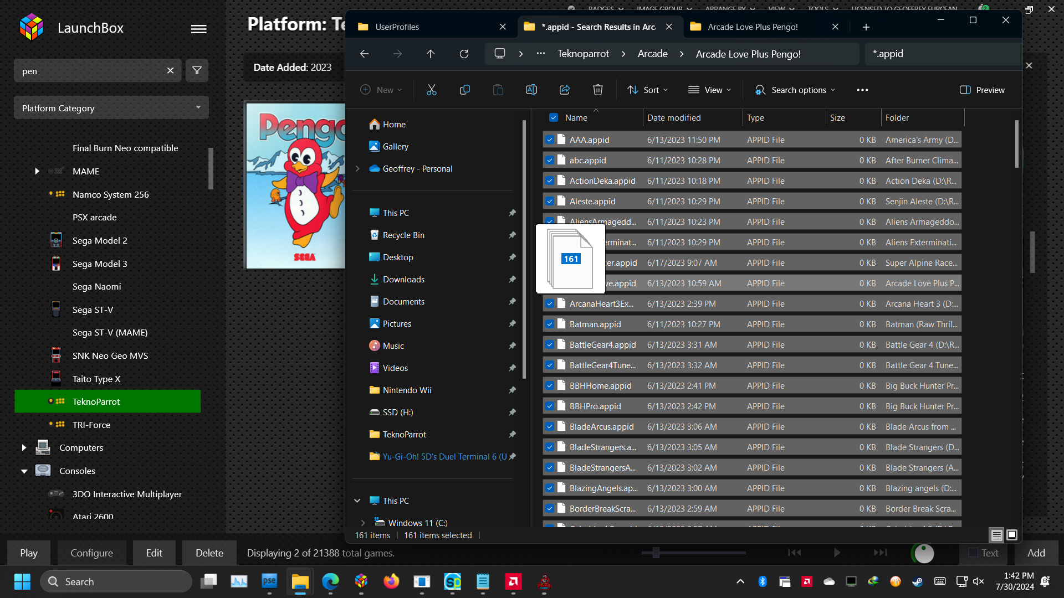Open the Search options dropdown
This screenshot has height=598, width=1064.
tap(795, 90)
